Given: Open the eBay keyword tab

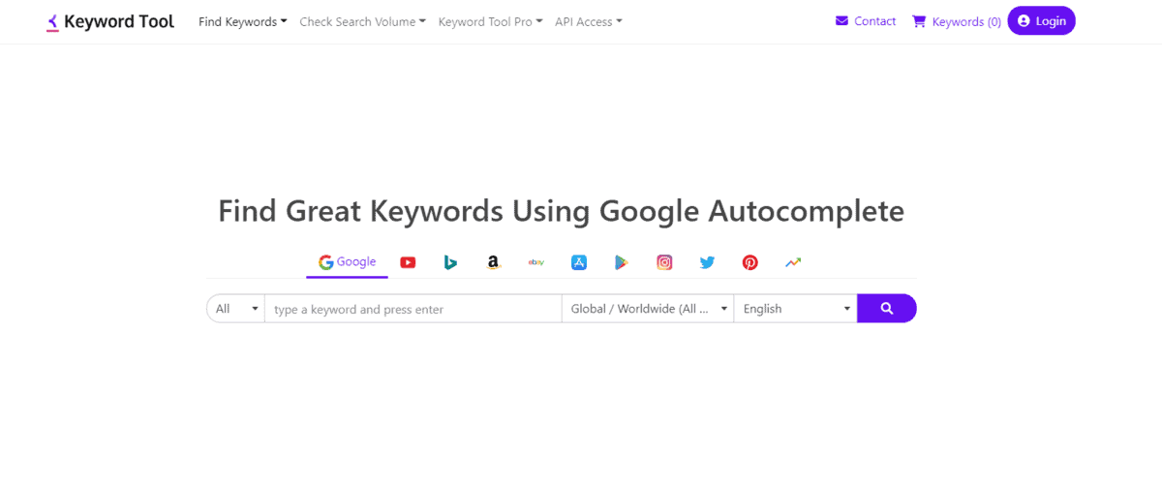Looking at the screenshot, I should pyautogui.click(x=535, y=262).
